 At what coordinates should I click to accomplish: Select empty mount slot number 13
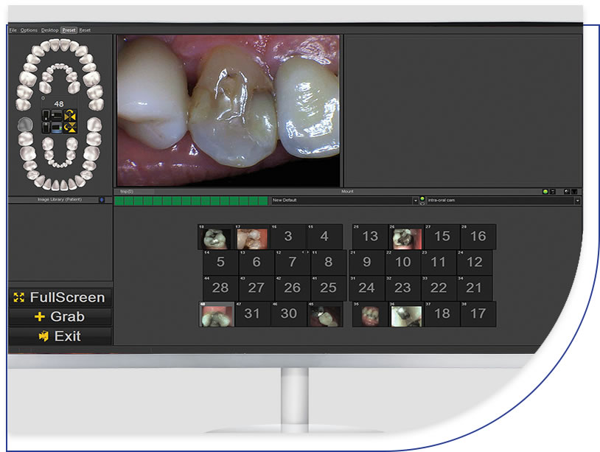tap(370, 237)
